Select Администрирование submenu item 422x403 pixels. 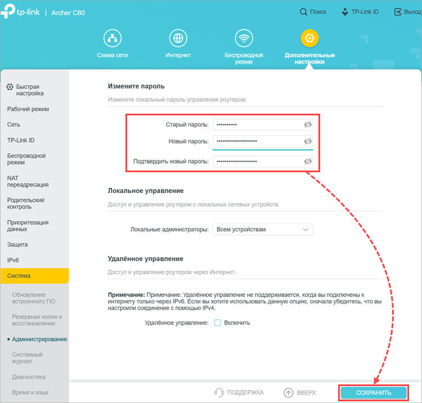click(39, 339)
